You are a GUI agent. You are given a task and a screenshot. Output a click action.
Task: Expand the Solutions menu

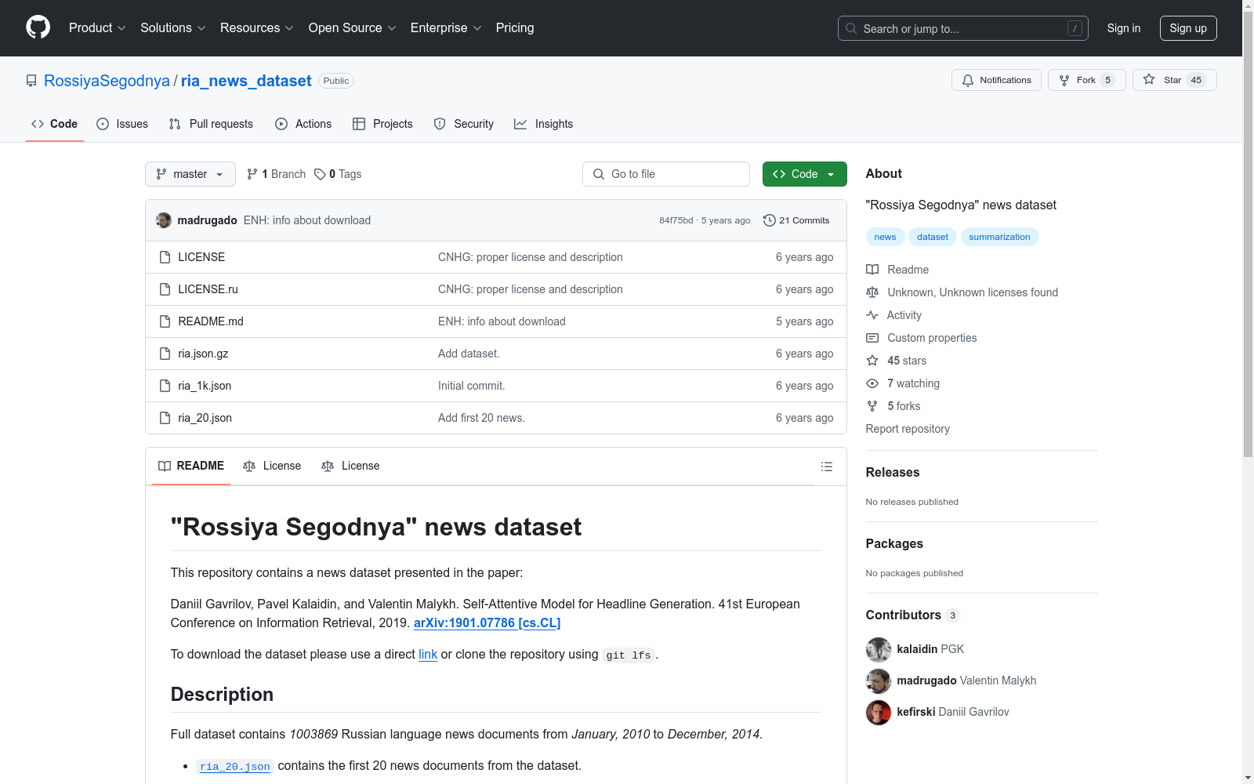coord(172,28)
